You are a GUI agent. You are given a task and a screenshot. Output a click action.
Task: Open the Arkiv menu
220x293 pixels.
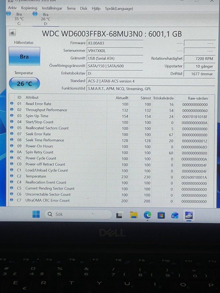click(x=12, y=8)
